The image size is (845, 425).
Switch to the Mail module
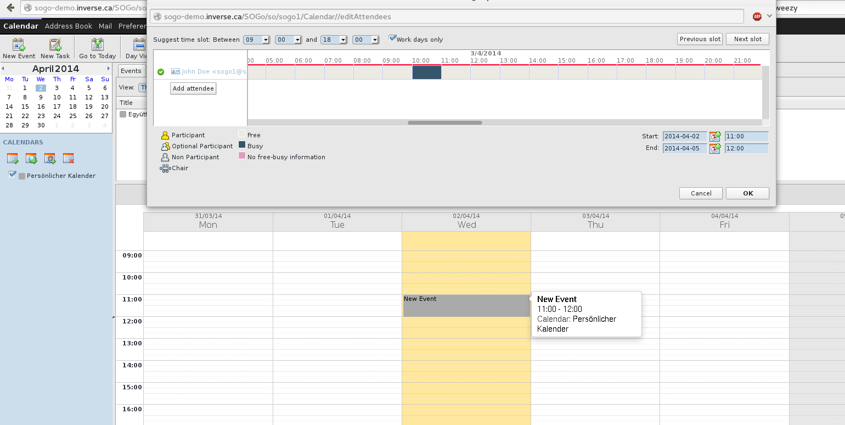105,26
